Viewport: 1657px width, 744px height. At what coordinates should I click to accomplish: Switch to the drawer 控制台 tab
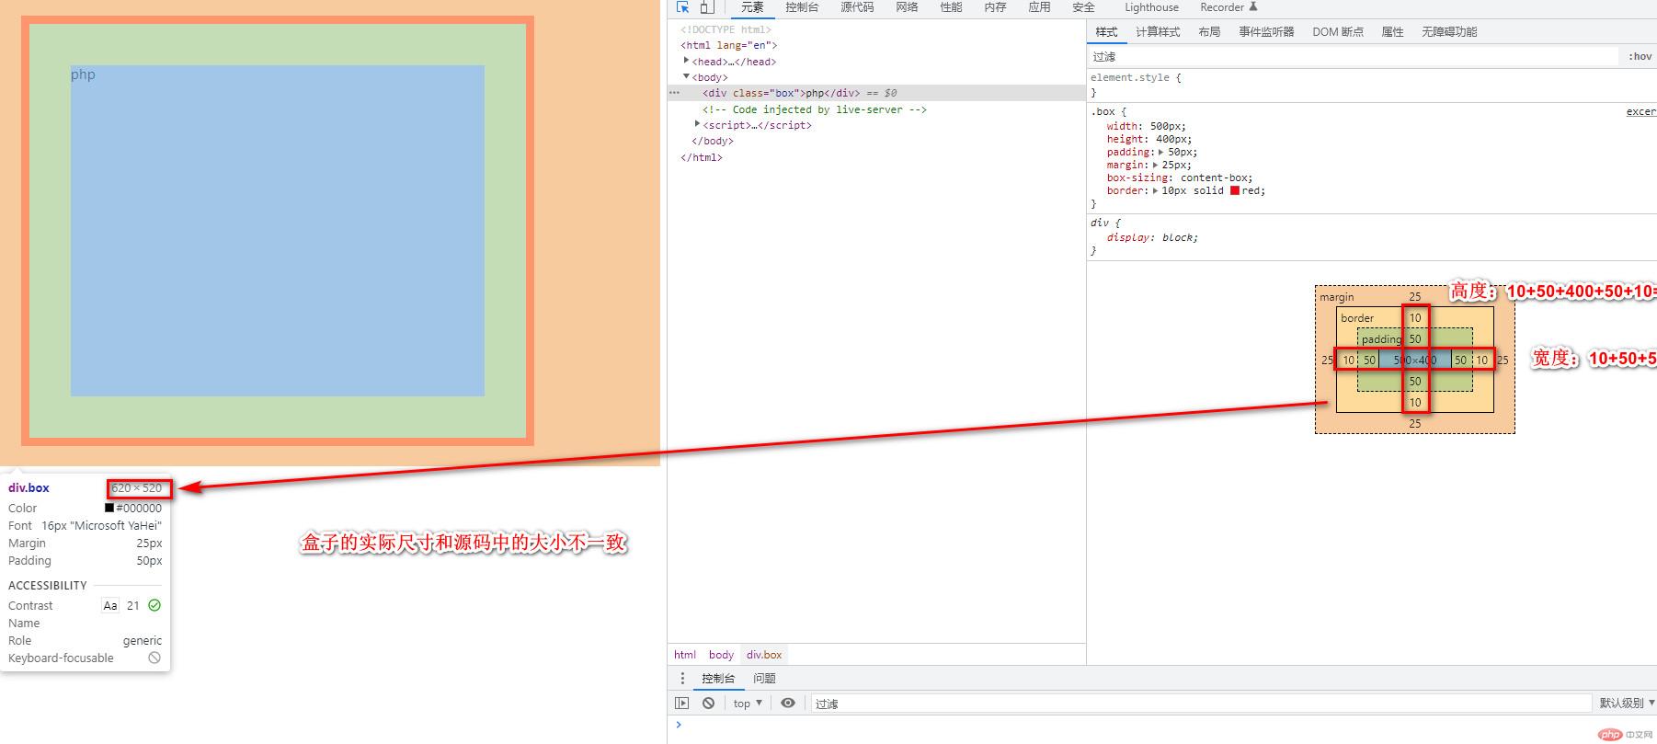coord(718,678)
